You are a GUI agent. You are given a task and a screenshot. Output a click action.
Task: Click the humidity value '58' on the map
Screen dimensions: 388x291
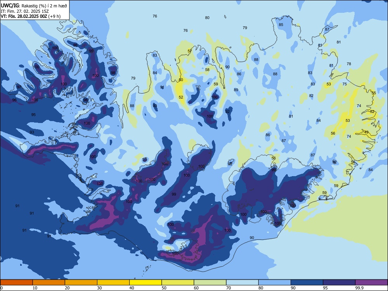pos(207,70)
